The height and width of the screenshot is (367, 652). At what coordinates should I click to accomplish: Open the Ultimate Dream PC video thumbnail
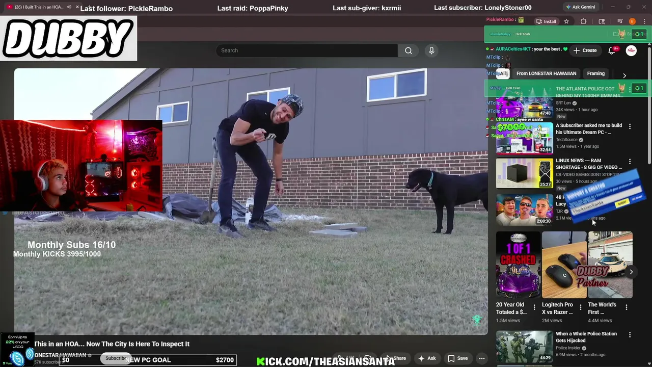[524, 138]
